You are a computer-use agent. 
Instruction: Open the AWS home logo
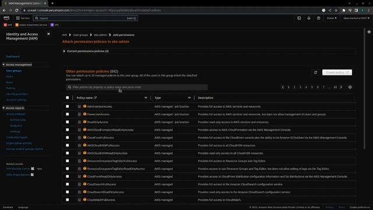(x=6, y=18)
